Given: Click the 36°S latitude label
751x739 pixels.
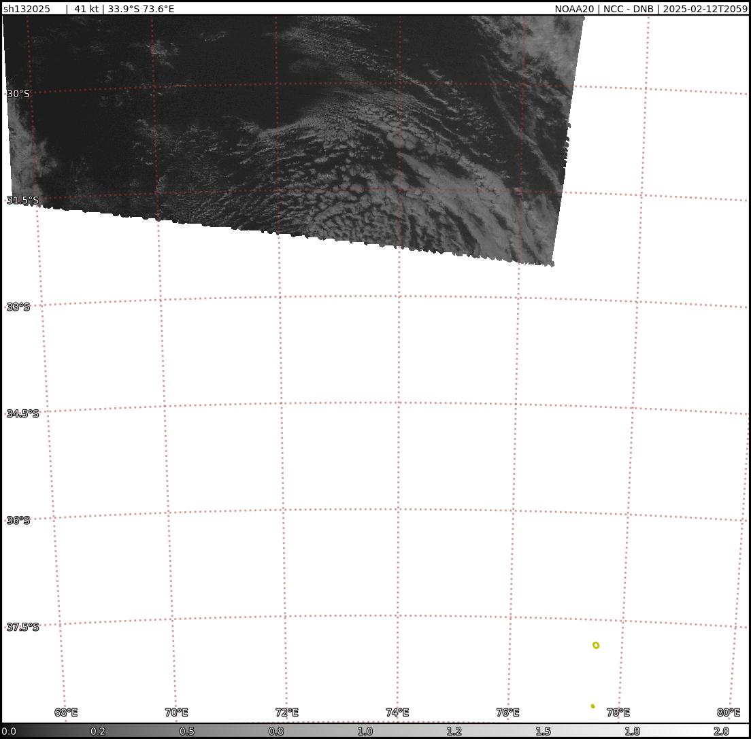Looking at the screenshot, I should pos(18,520).
